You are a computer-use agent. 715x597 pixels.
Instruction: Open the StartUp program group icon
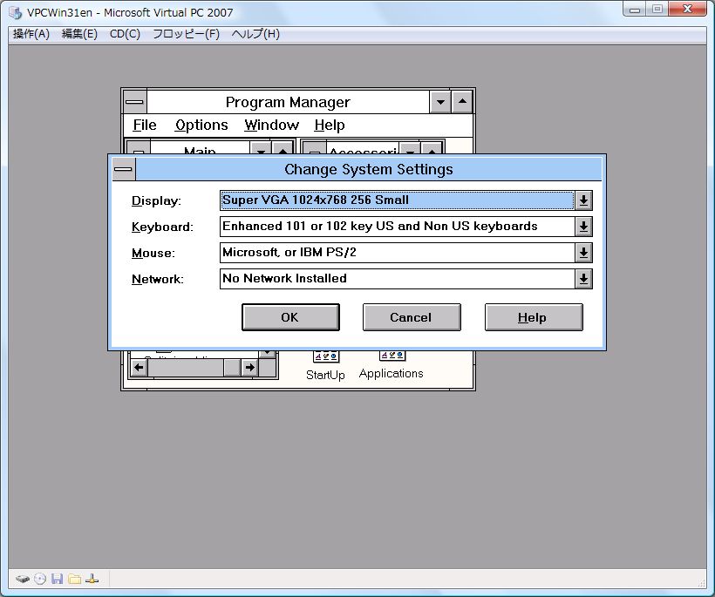tap(325, 366)
